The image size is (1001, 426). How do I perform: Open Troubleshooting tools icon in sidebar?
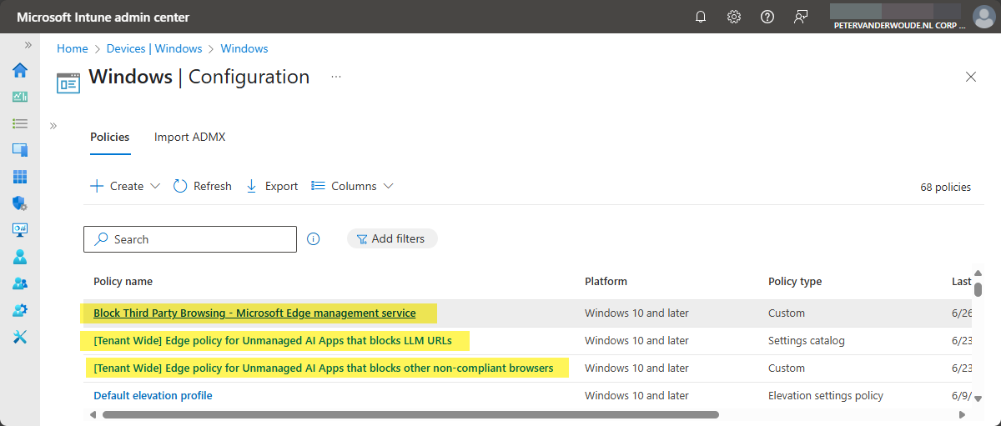click(x=20, y=337)
